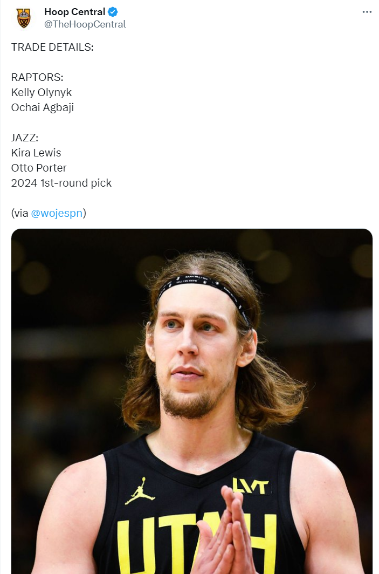Screen dimensions: 379x574
Task: Select the "Otto Porter" text line
Action: (x=39, y=168)
